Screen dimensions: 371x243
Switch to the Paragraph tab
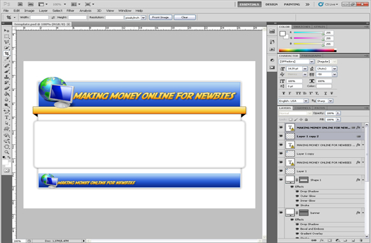[311, 56]
